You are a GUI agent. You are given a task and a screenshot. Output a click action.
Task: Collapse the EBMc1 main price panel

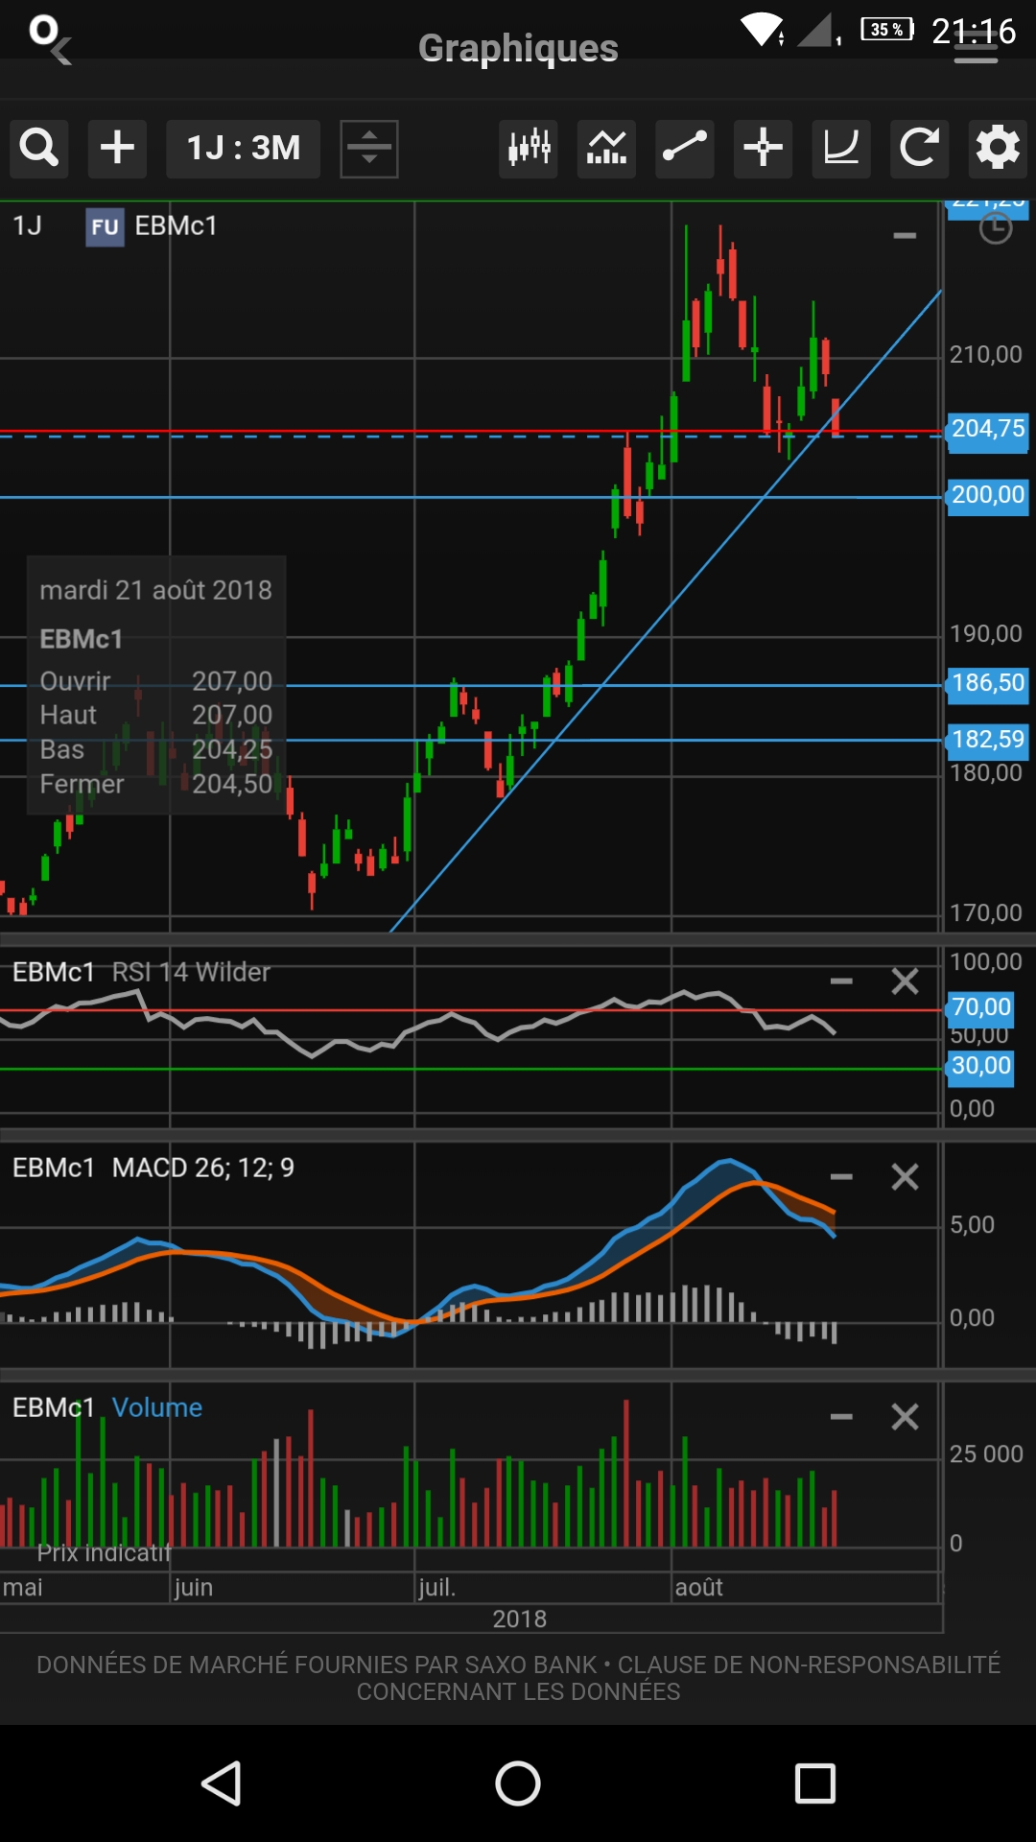905,236
